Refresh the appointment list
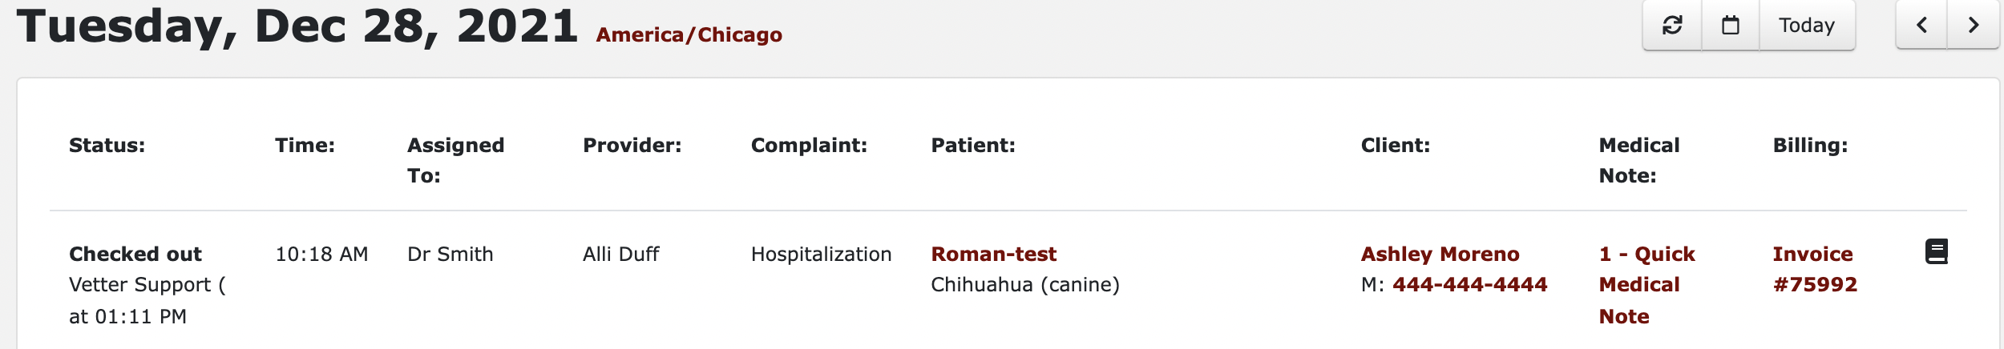Viewport: 2004px width, 349px height. pos(1672,26)
